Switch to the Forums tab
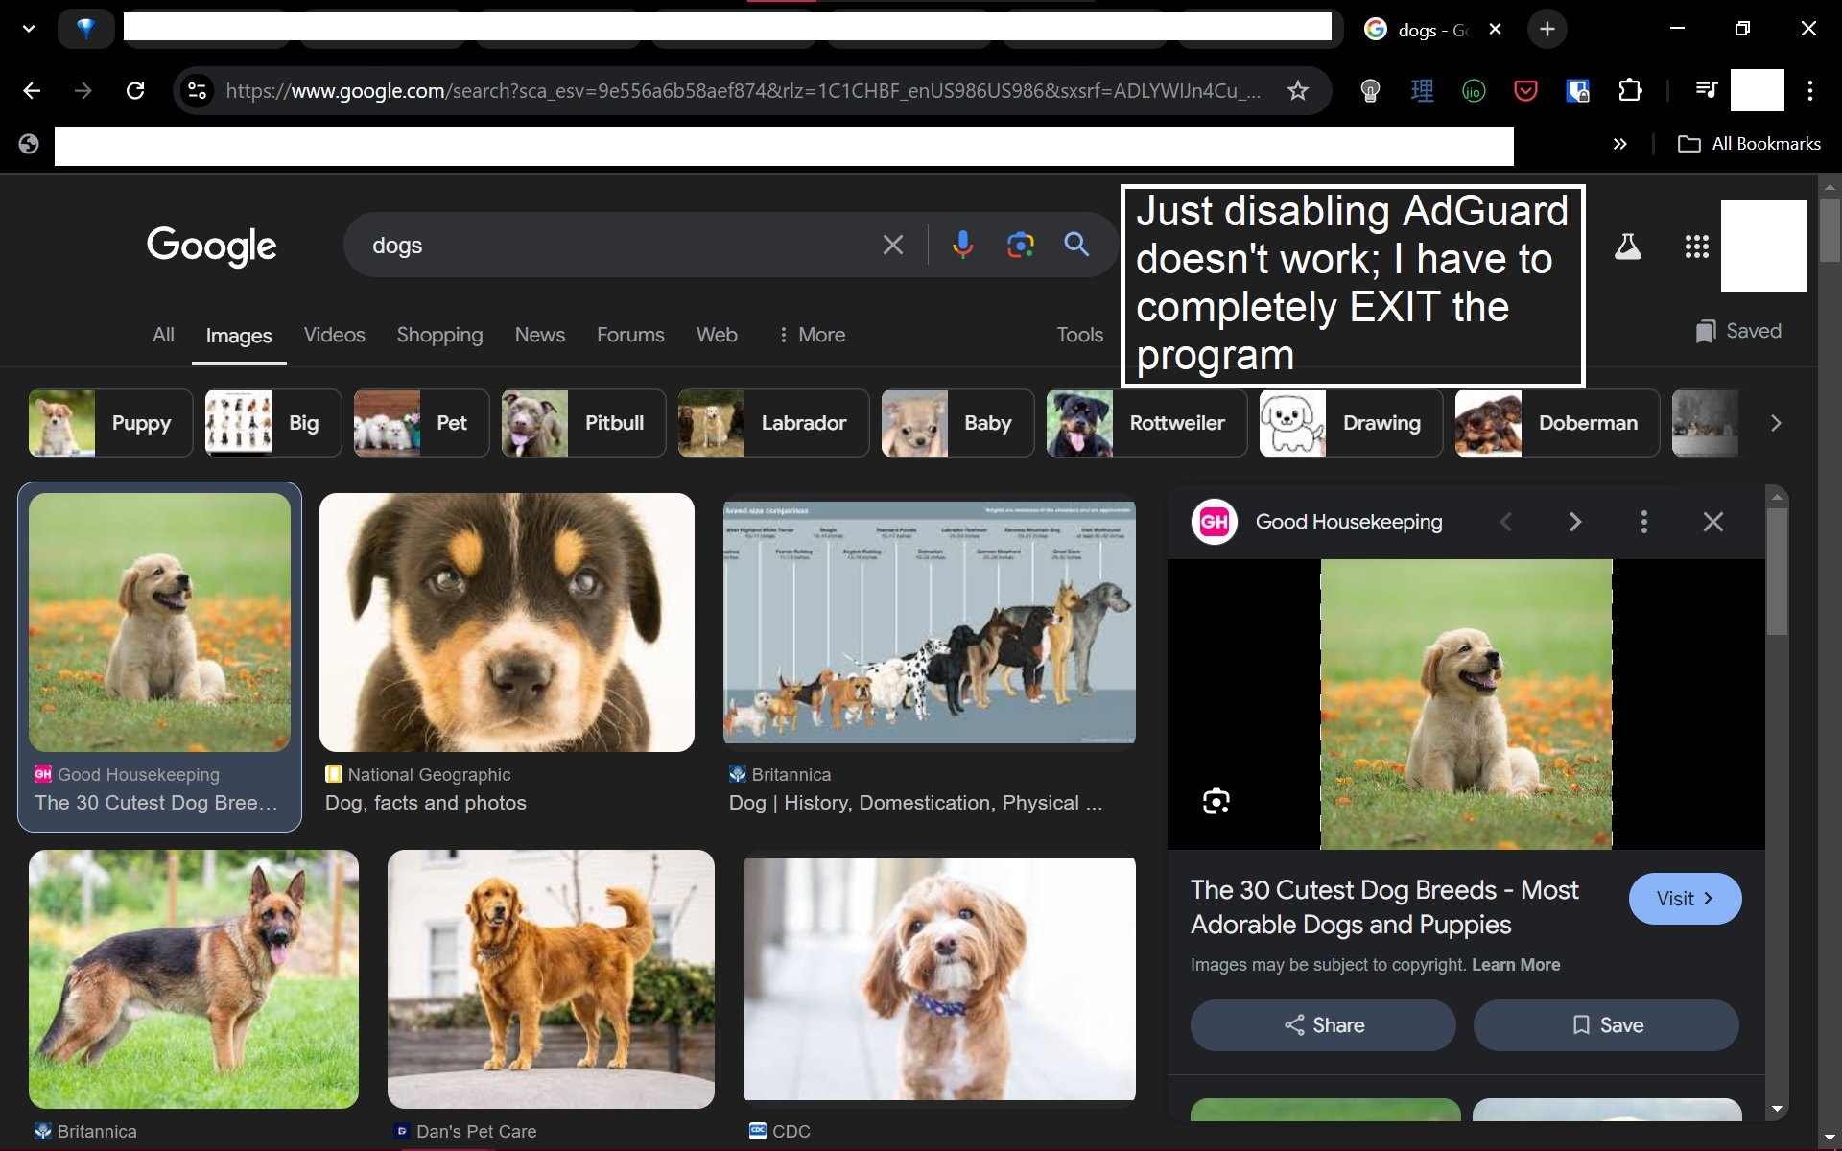Screen dimensions: 1842x1151 [630, 335]
